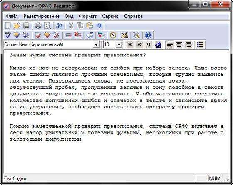Toggle bold with the Ж button

coord(130,44)
